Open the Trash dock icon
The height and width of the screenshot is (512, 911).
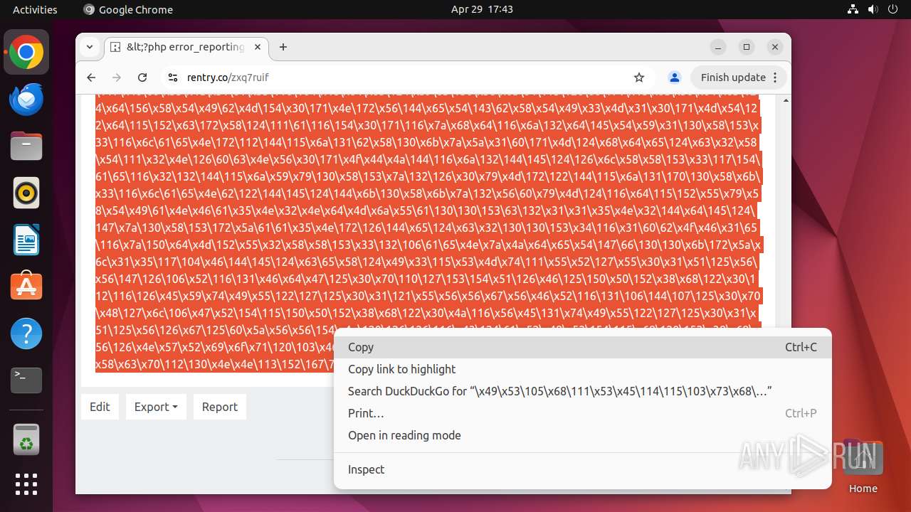26,439
